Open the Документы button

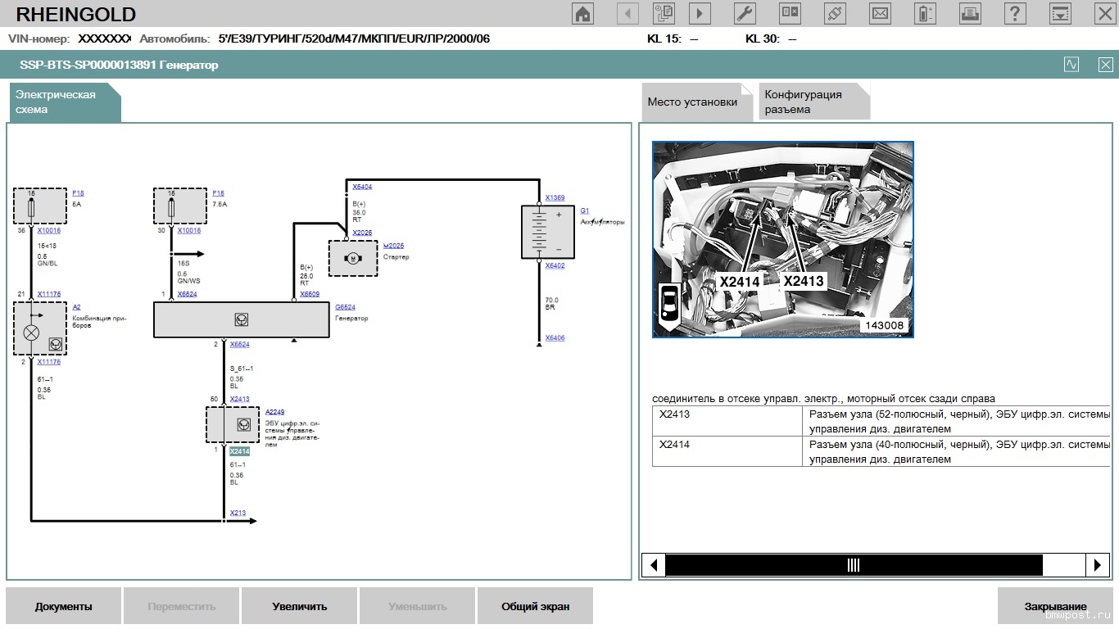[x=64, y=607]
